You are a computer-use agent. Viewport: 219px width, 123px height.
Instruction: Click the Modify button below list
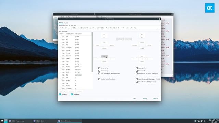[x=80, y=91]
